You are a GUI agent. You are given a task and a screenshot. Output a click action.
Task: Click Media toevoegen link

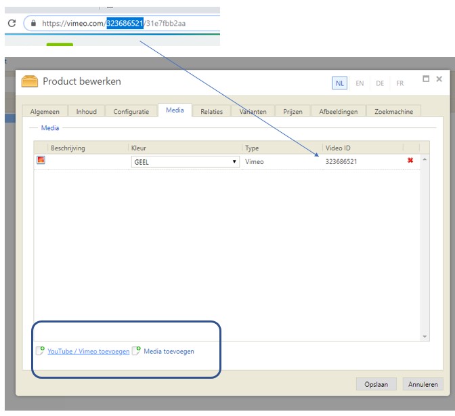pos(169,352)
